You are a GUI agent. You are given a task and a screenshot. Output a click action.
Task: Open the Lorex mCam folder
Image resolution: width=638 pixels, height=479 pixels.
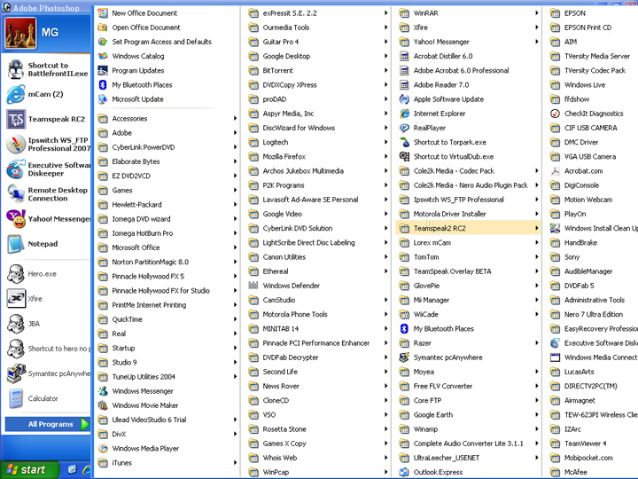469,243
